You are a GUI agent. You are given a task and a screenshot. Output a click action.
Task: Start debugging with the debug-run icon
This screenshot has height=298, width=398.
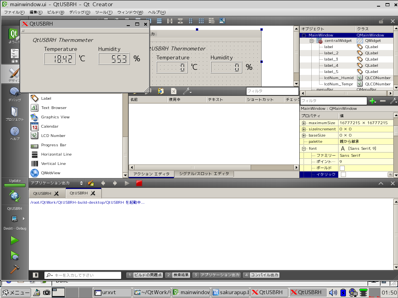click(14, 255)
